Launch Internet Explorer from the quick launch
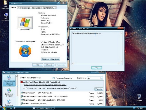The height and width of the screenshot is (110, 146). click(x=11, y=108)
